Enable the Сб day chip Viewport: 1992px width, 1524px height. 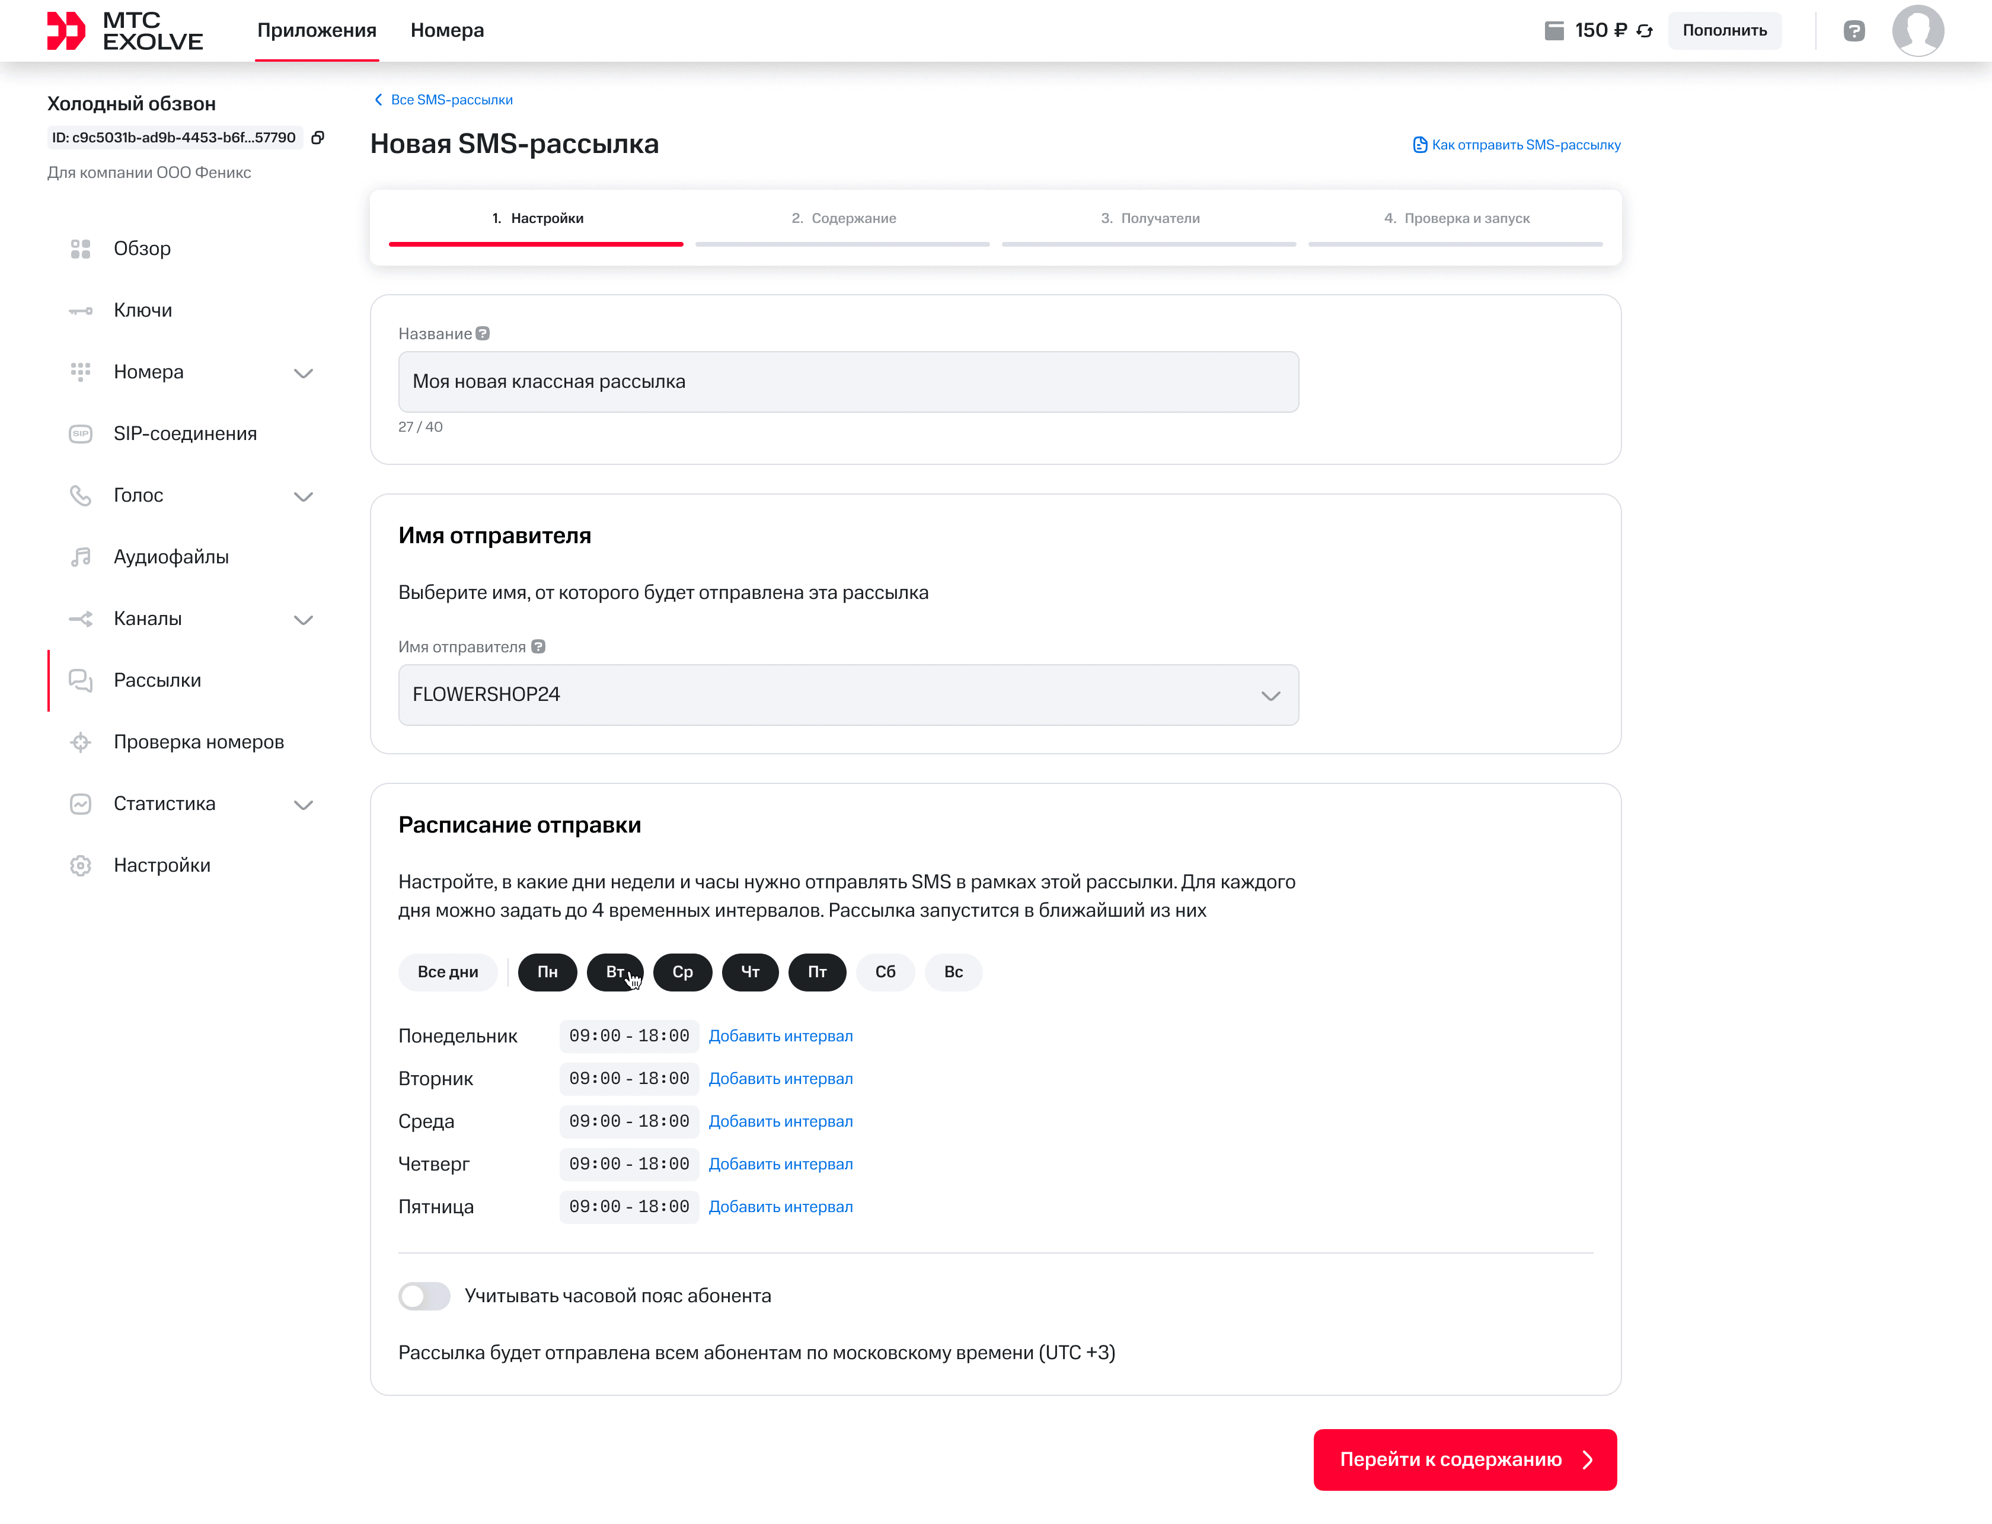(x=886, y=973)
